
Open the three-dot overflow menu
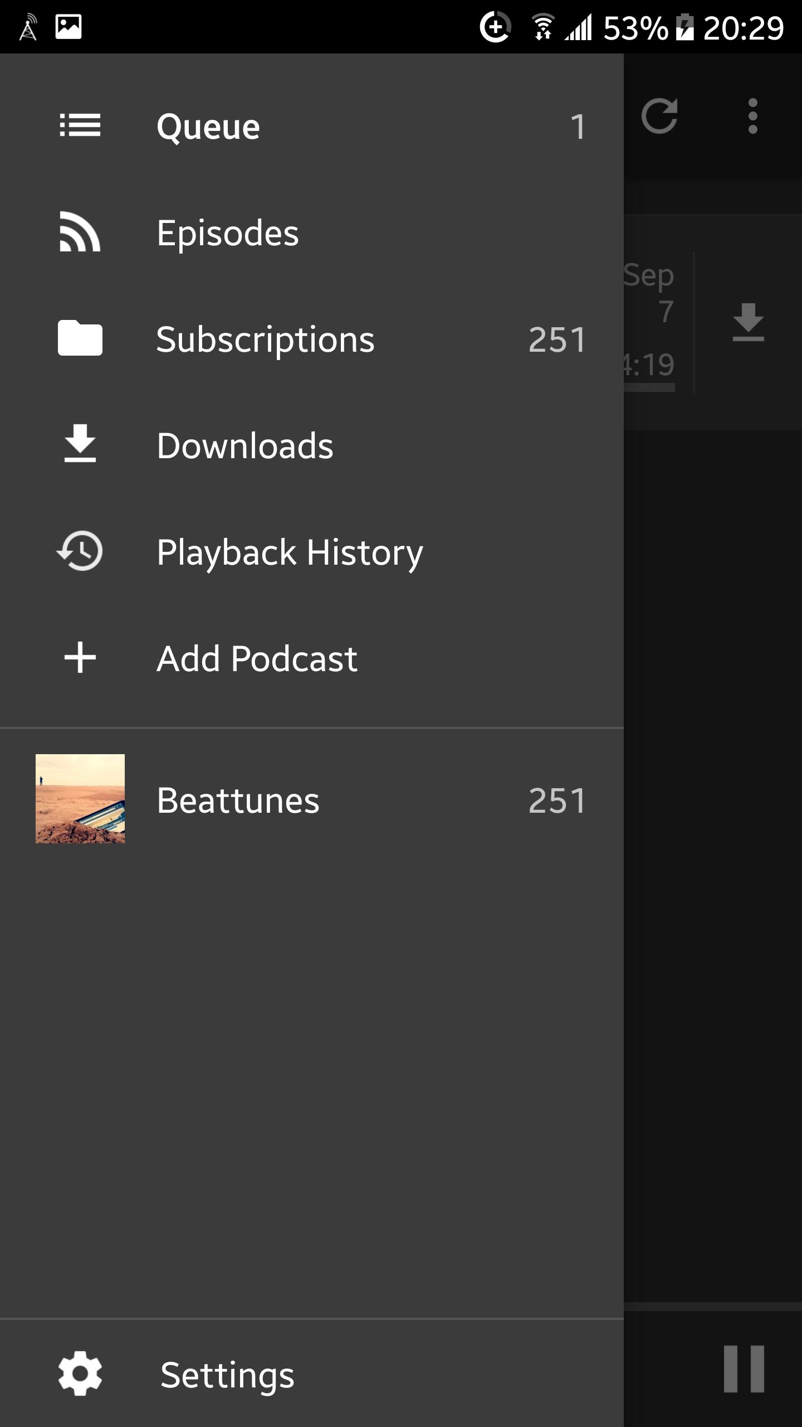(x=753, y=116)
